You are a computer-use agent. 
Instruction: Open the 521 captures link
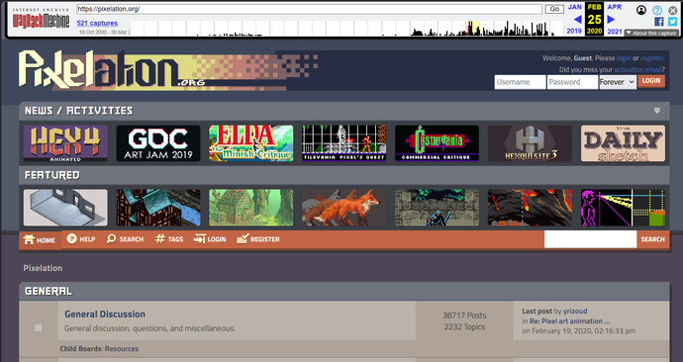[97, 23]
